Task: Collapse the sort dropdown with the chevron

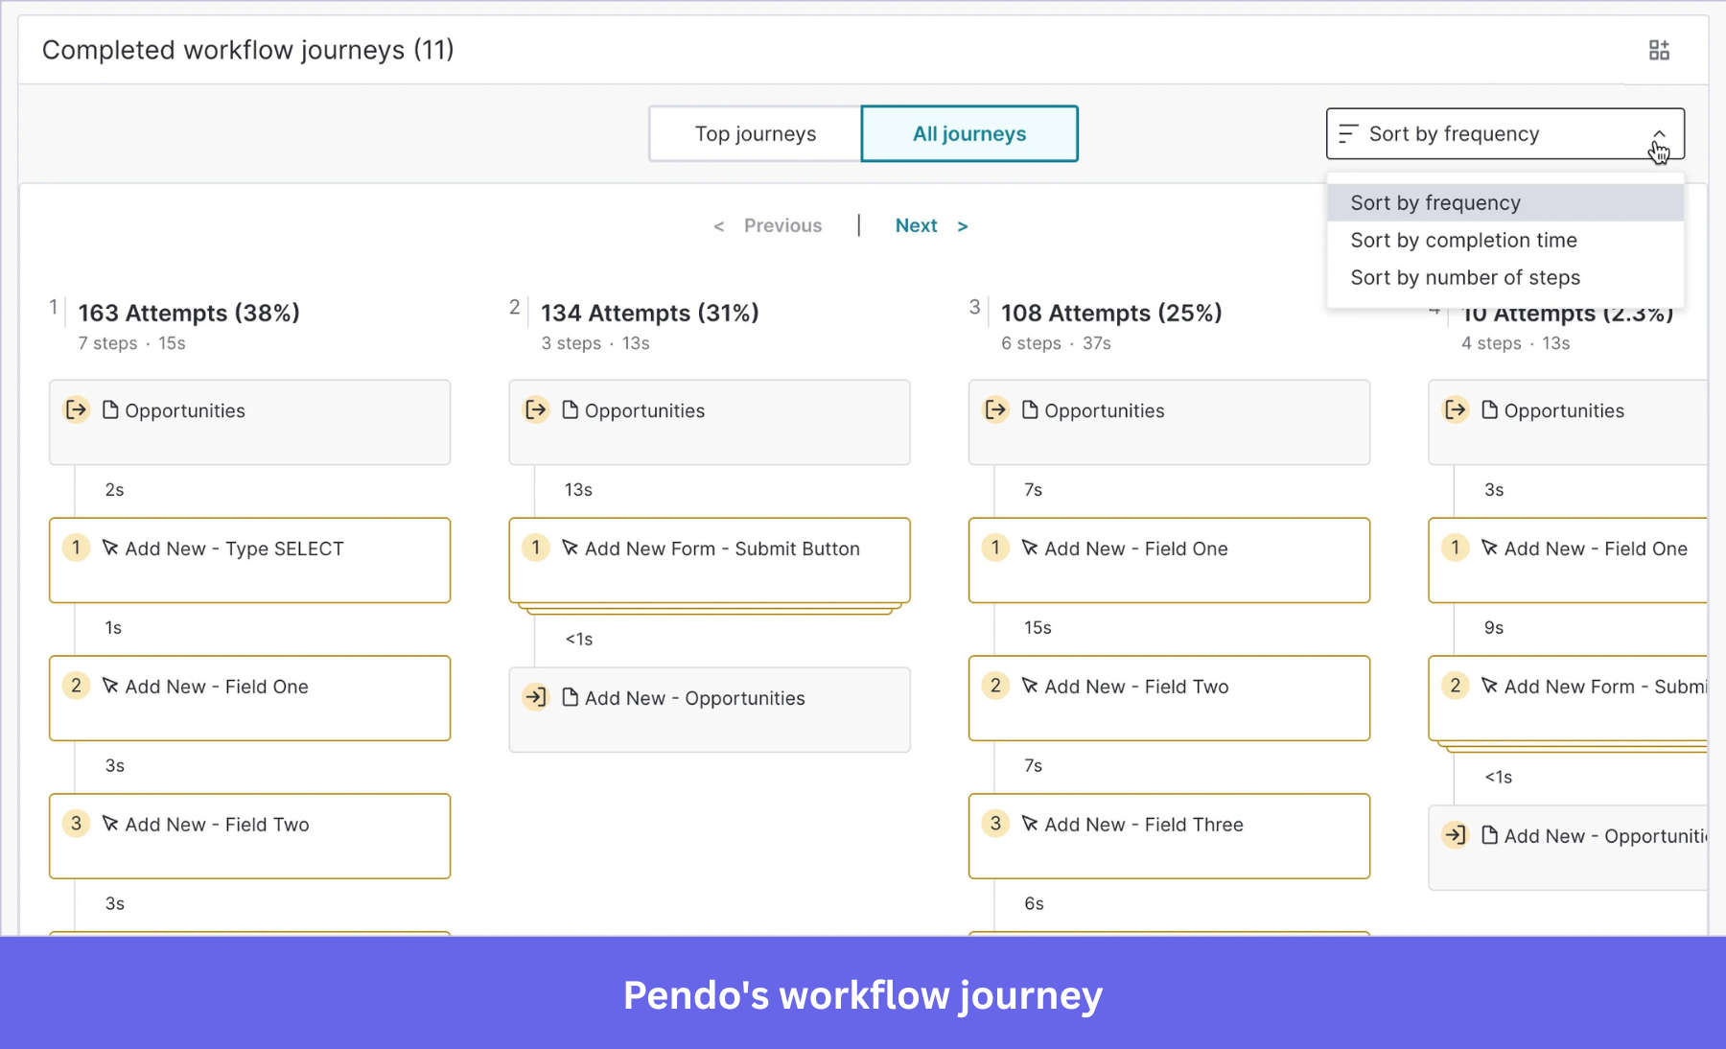Action: pyautogui.click(x=1659, y=134)
